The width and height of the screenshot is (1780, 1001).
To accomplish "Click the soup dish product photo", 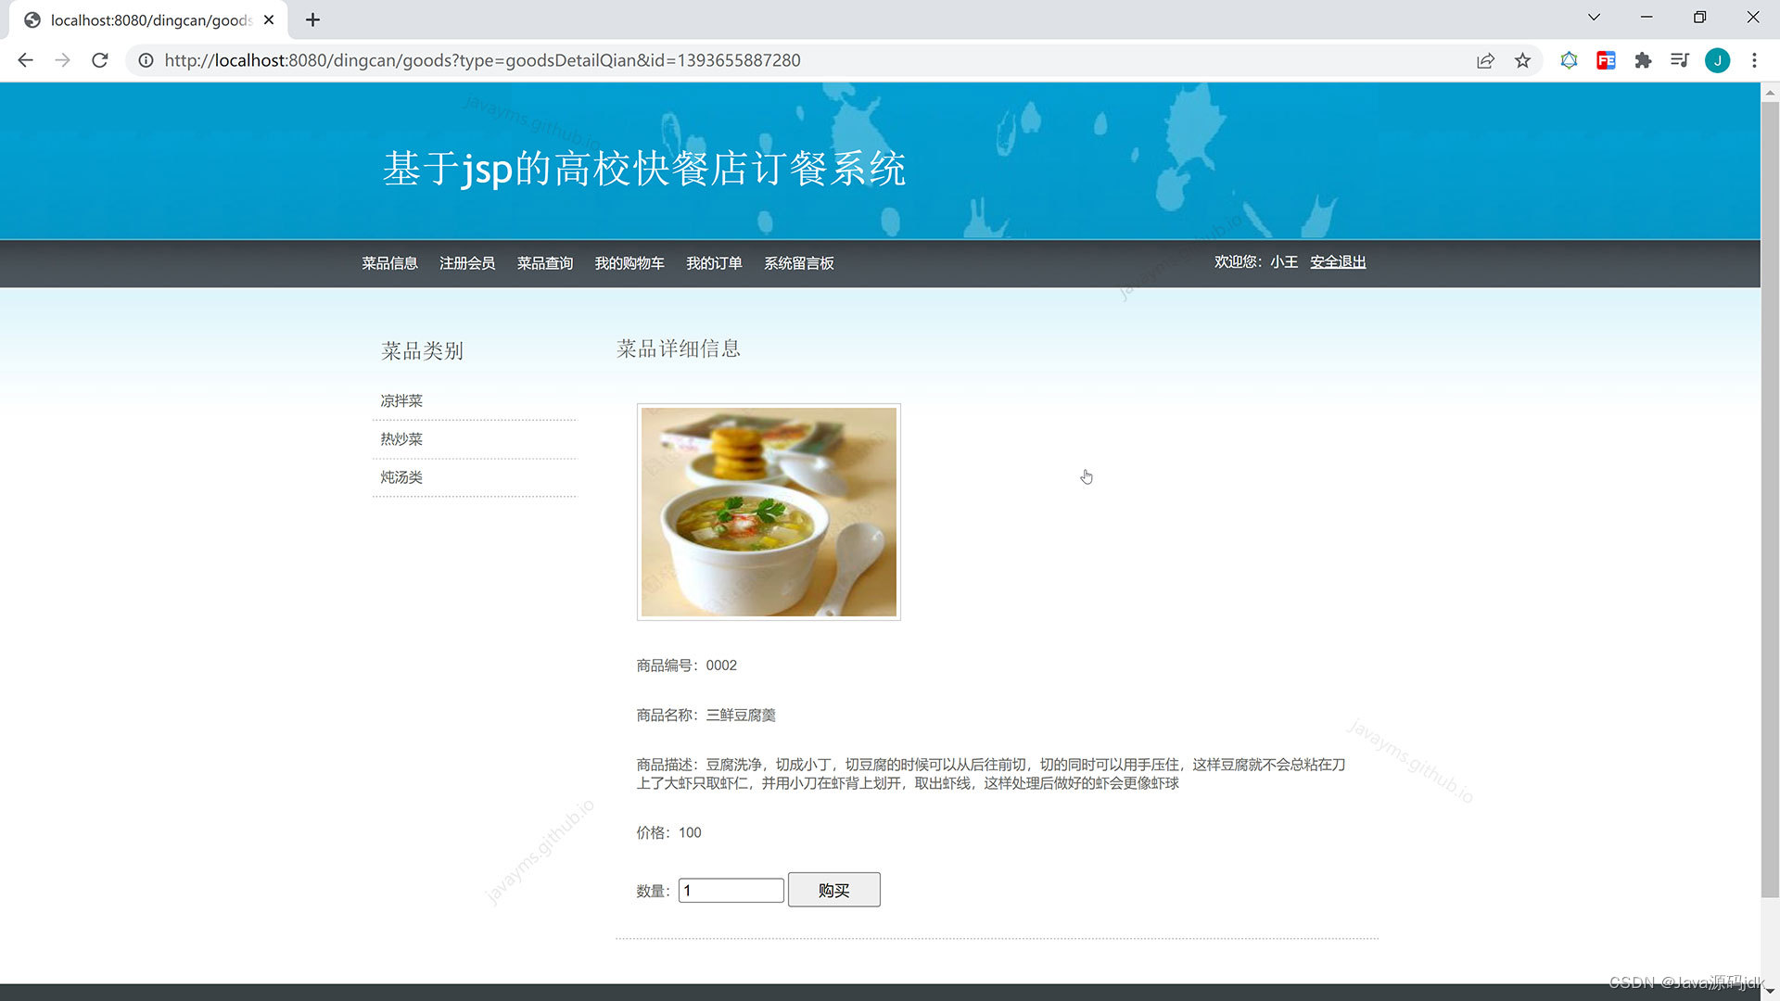I will 768,511.
